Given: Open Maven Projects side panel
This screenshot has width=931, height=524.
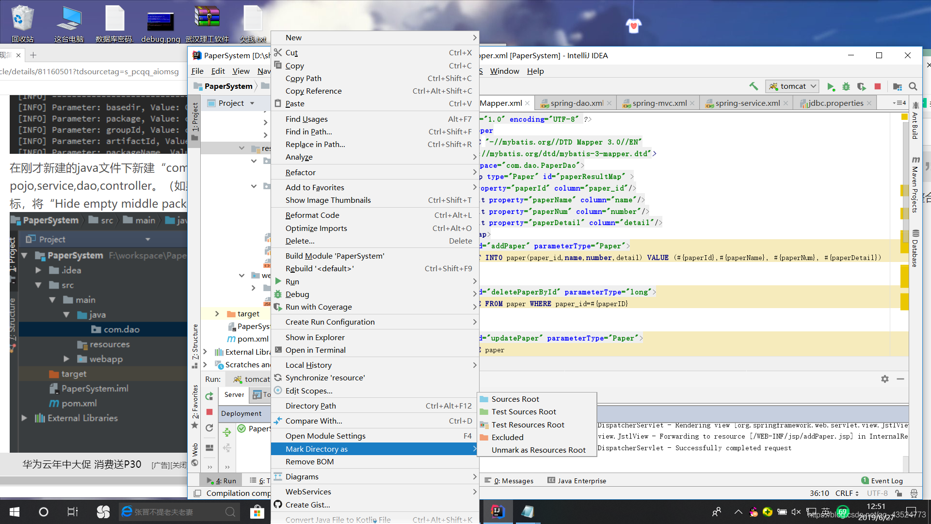Looking at the screenshot, I should pyautogui.click(x=915, y=184).
